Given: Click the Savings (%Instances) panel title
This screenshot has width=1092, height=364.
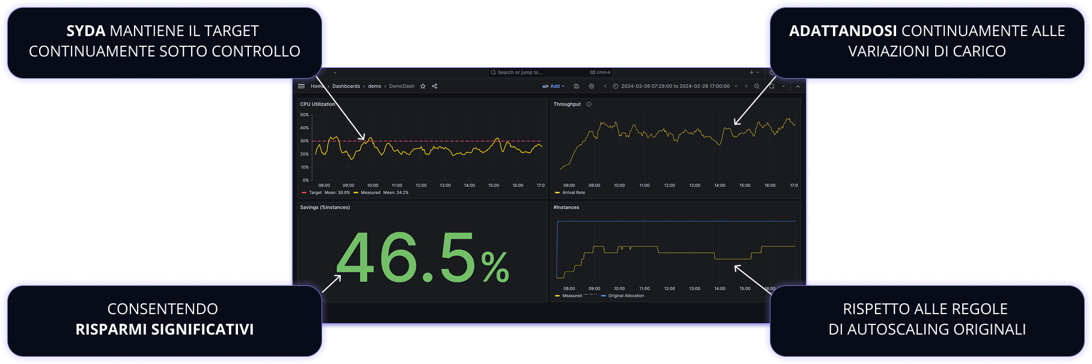Looking at the screenshot, I should pos(325,208).
